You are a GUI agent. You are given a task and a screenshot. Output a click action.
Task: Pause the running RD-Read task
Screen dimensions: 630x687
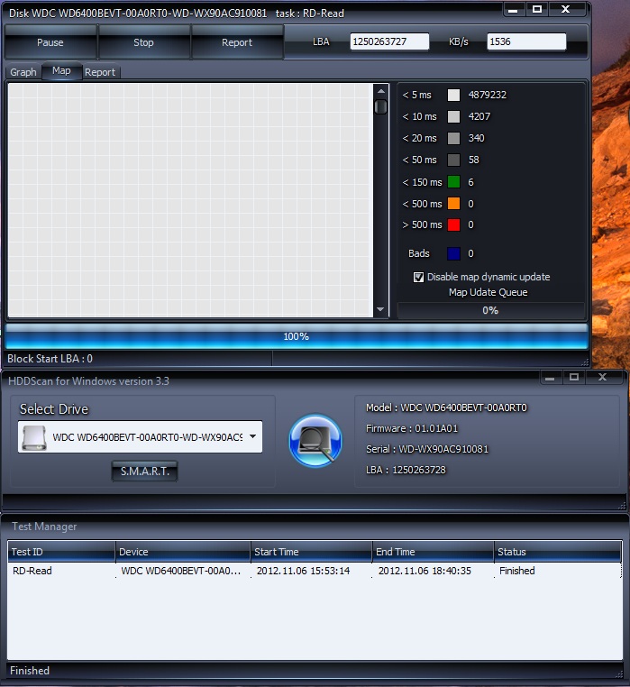coord(50,42)
